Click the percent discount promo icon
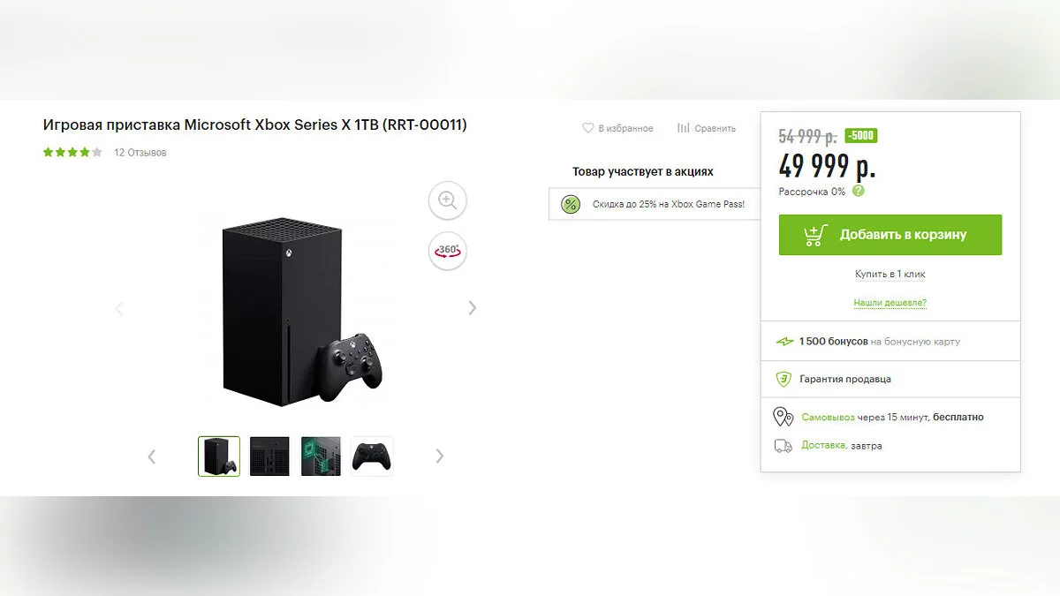Screen dimensions: 1060x596 click(571, 205)
